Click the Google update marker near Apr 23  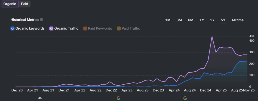[118, 98]
